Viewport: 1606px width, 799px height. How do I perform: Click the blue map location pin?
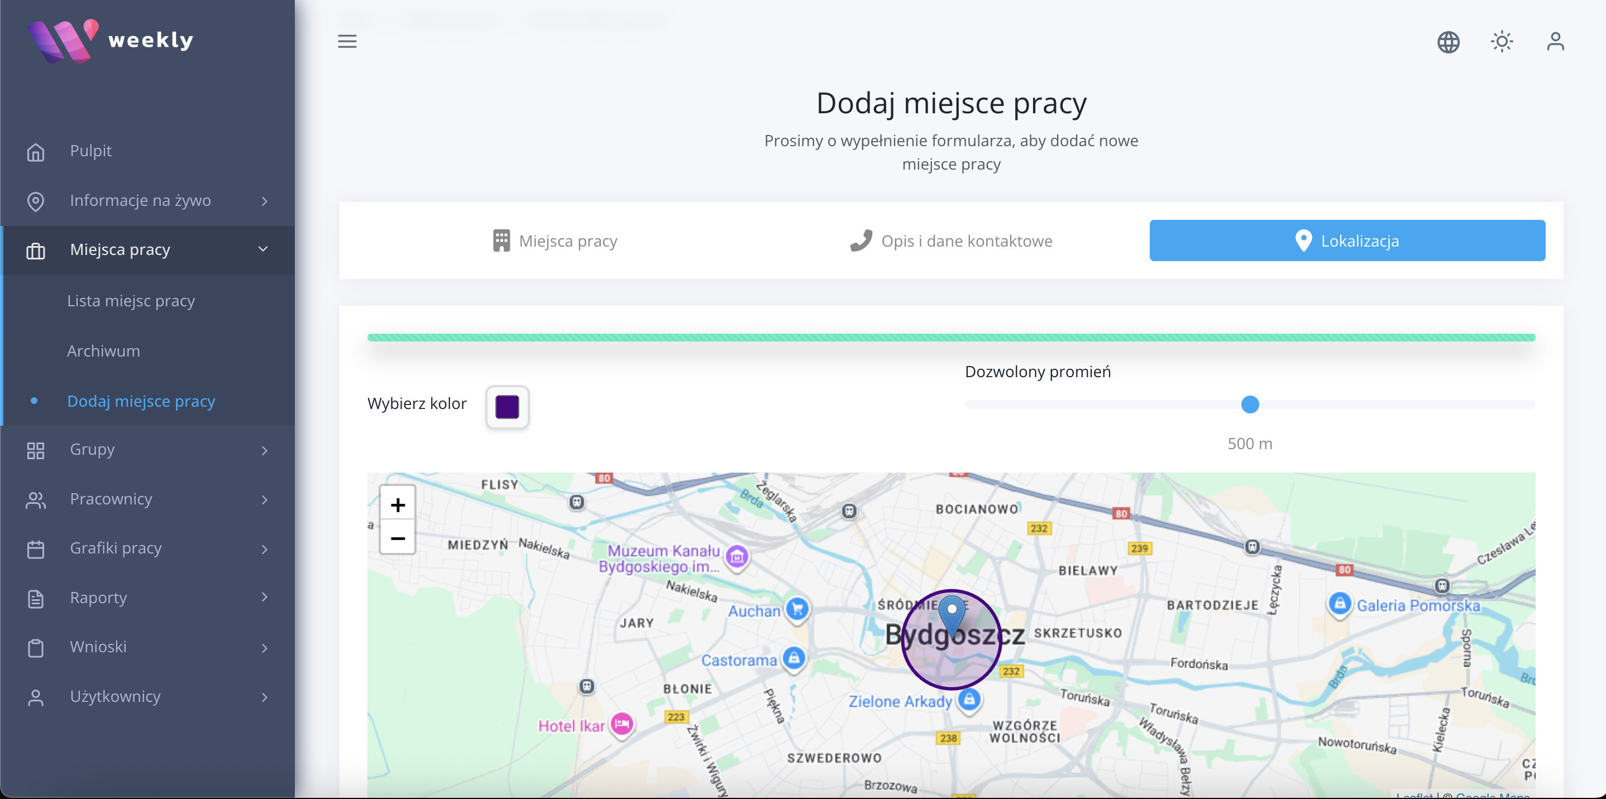click(x=952, y=613)
